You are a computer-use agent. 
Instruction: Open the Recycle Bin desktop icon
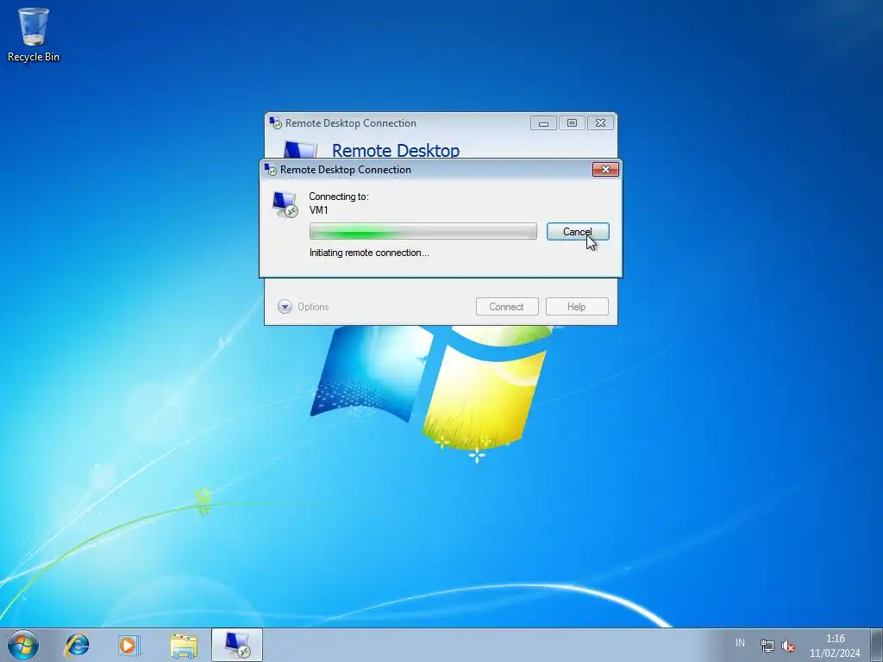[34, 34]
